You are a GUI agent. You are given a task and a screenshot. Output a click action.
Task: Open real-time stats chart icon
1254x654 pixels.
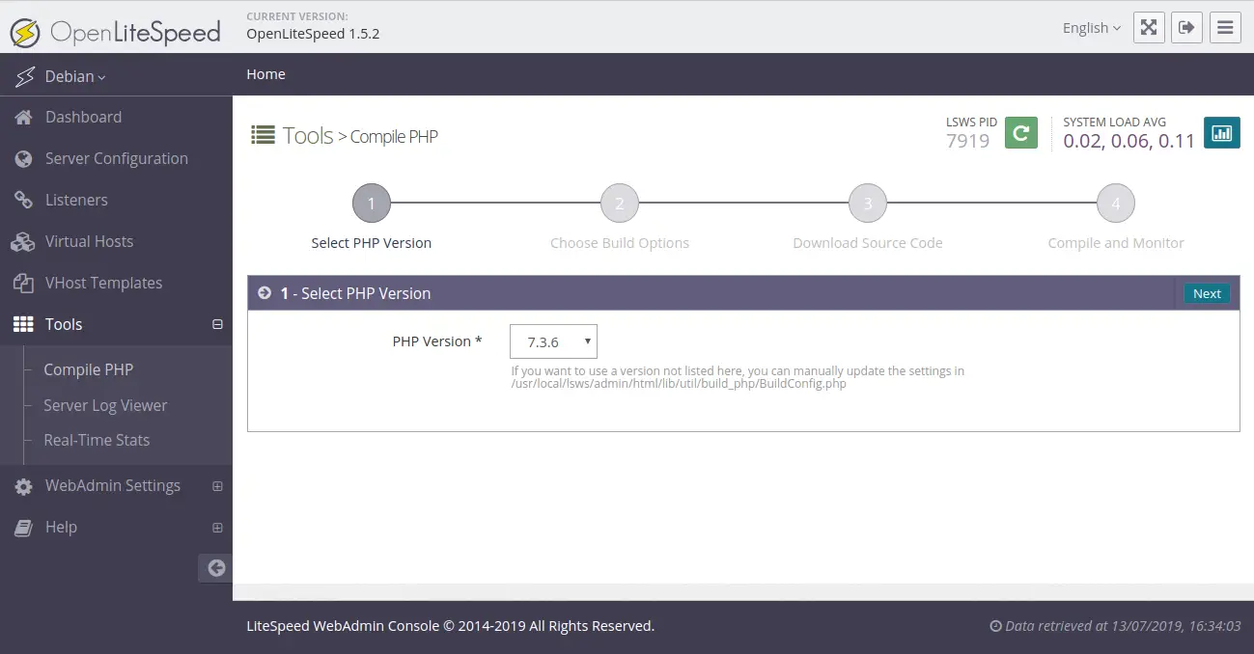point(1221,133)
